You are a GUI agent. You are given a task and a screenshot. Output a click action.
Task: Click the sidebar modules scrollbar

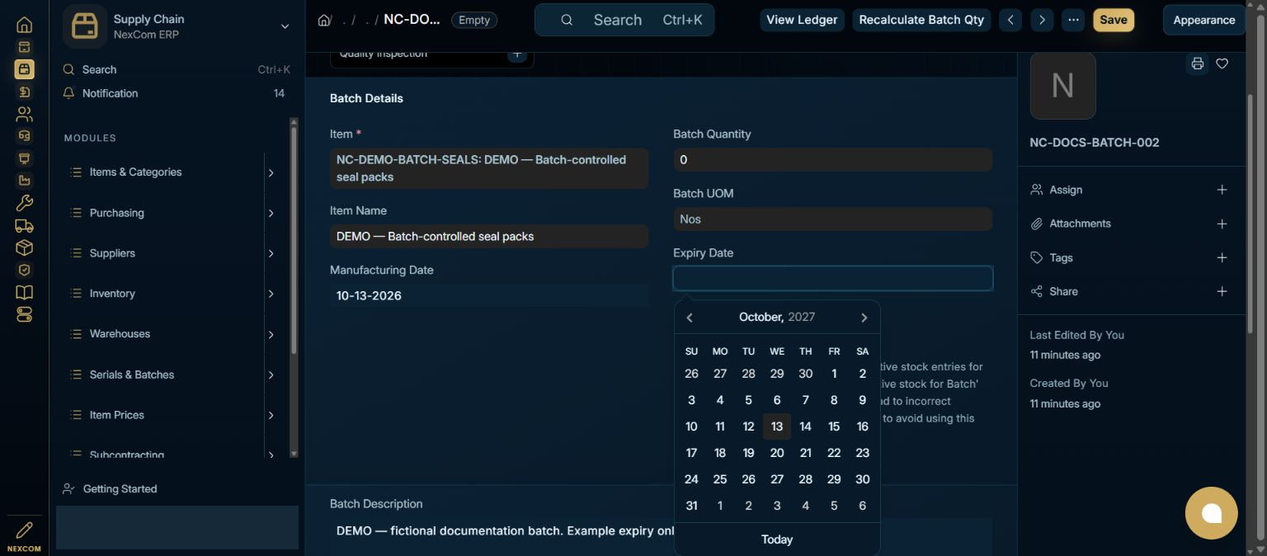point(294,239)
